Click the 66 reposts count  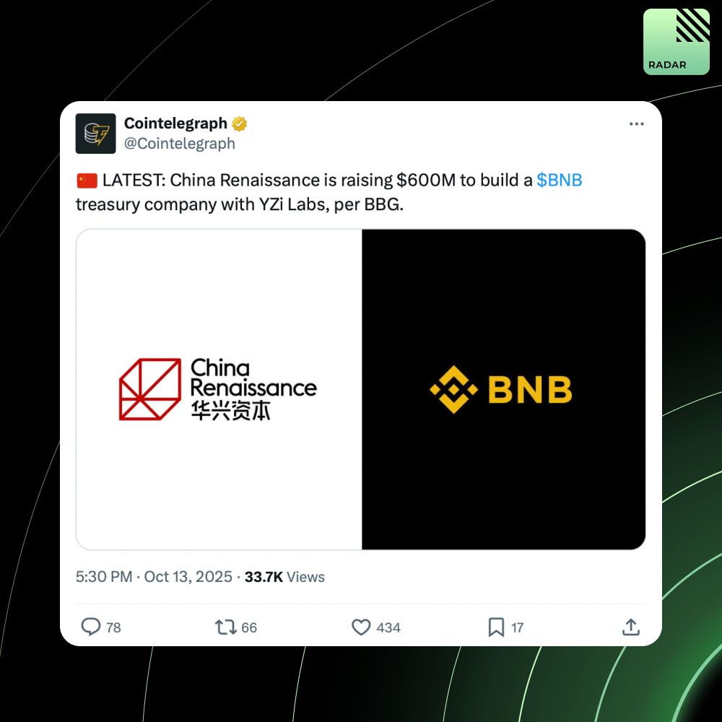(249, 627)
